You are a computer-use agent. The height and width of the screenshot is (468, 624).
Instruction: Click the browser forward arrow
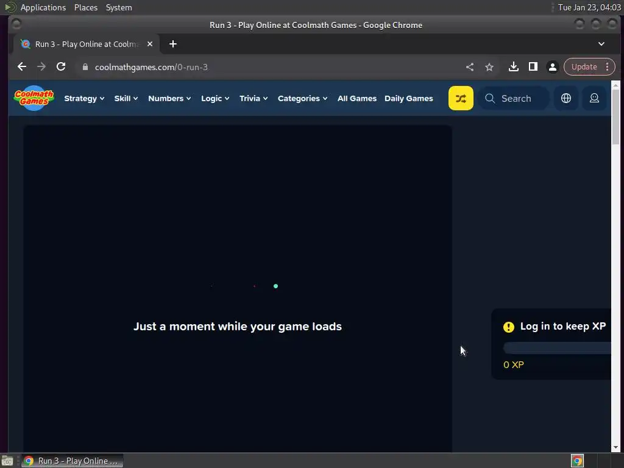[41, 67]
